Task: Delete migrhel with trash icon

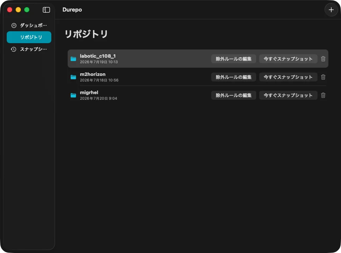Action: tap(323, 95)
